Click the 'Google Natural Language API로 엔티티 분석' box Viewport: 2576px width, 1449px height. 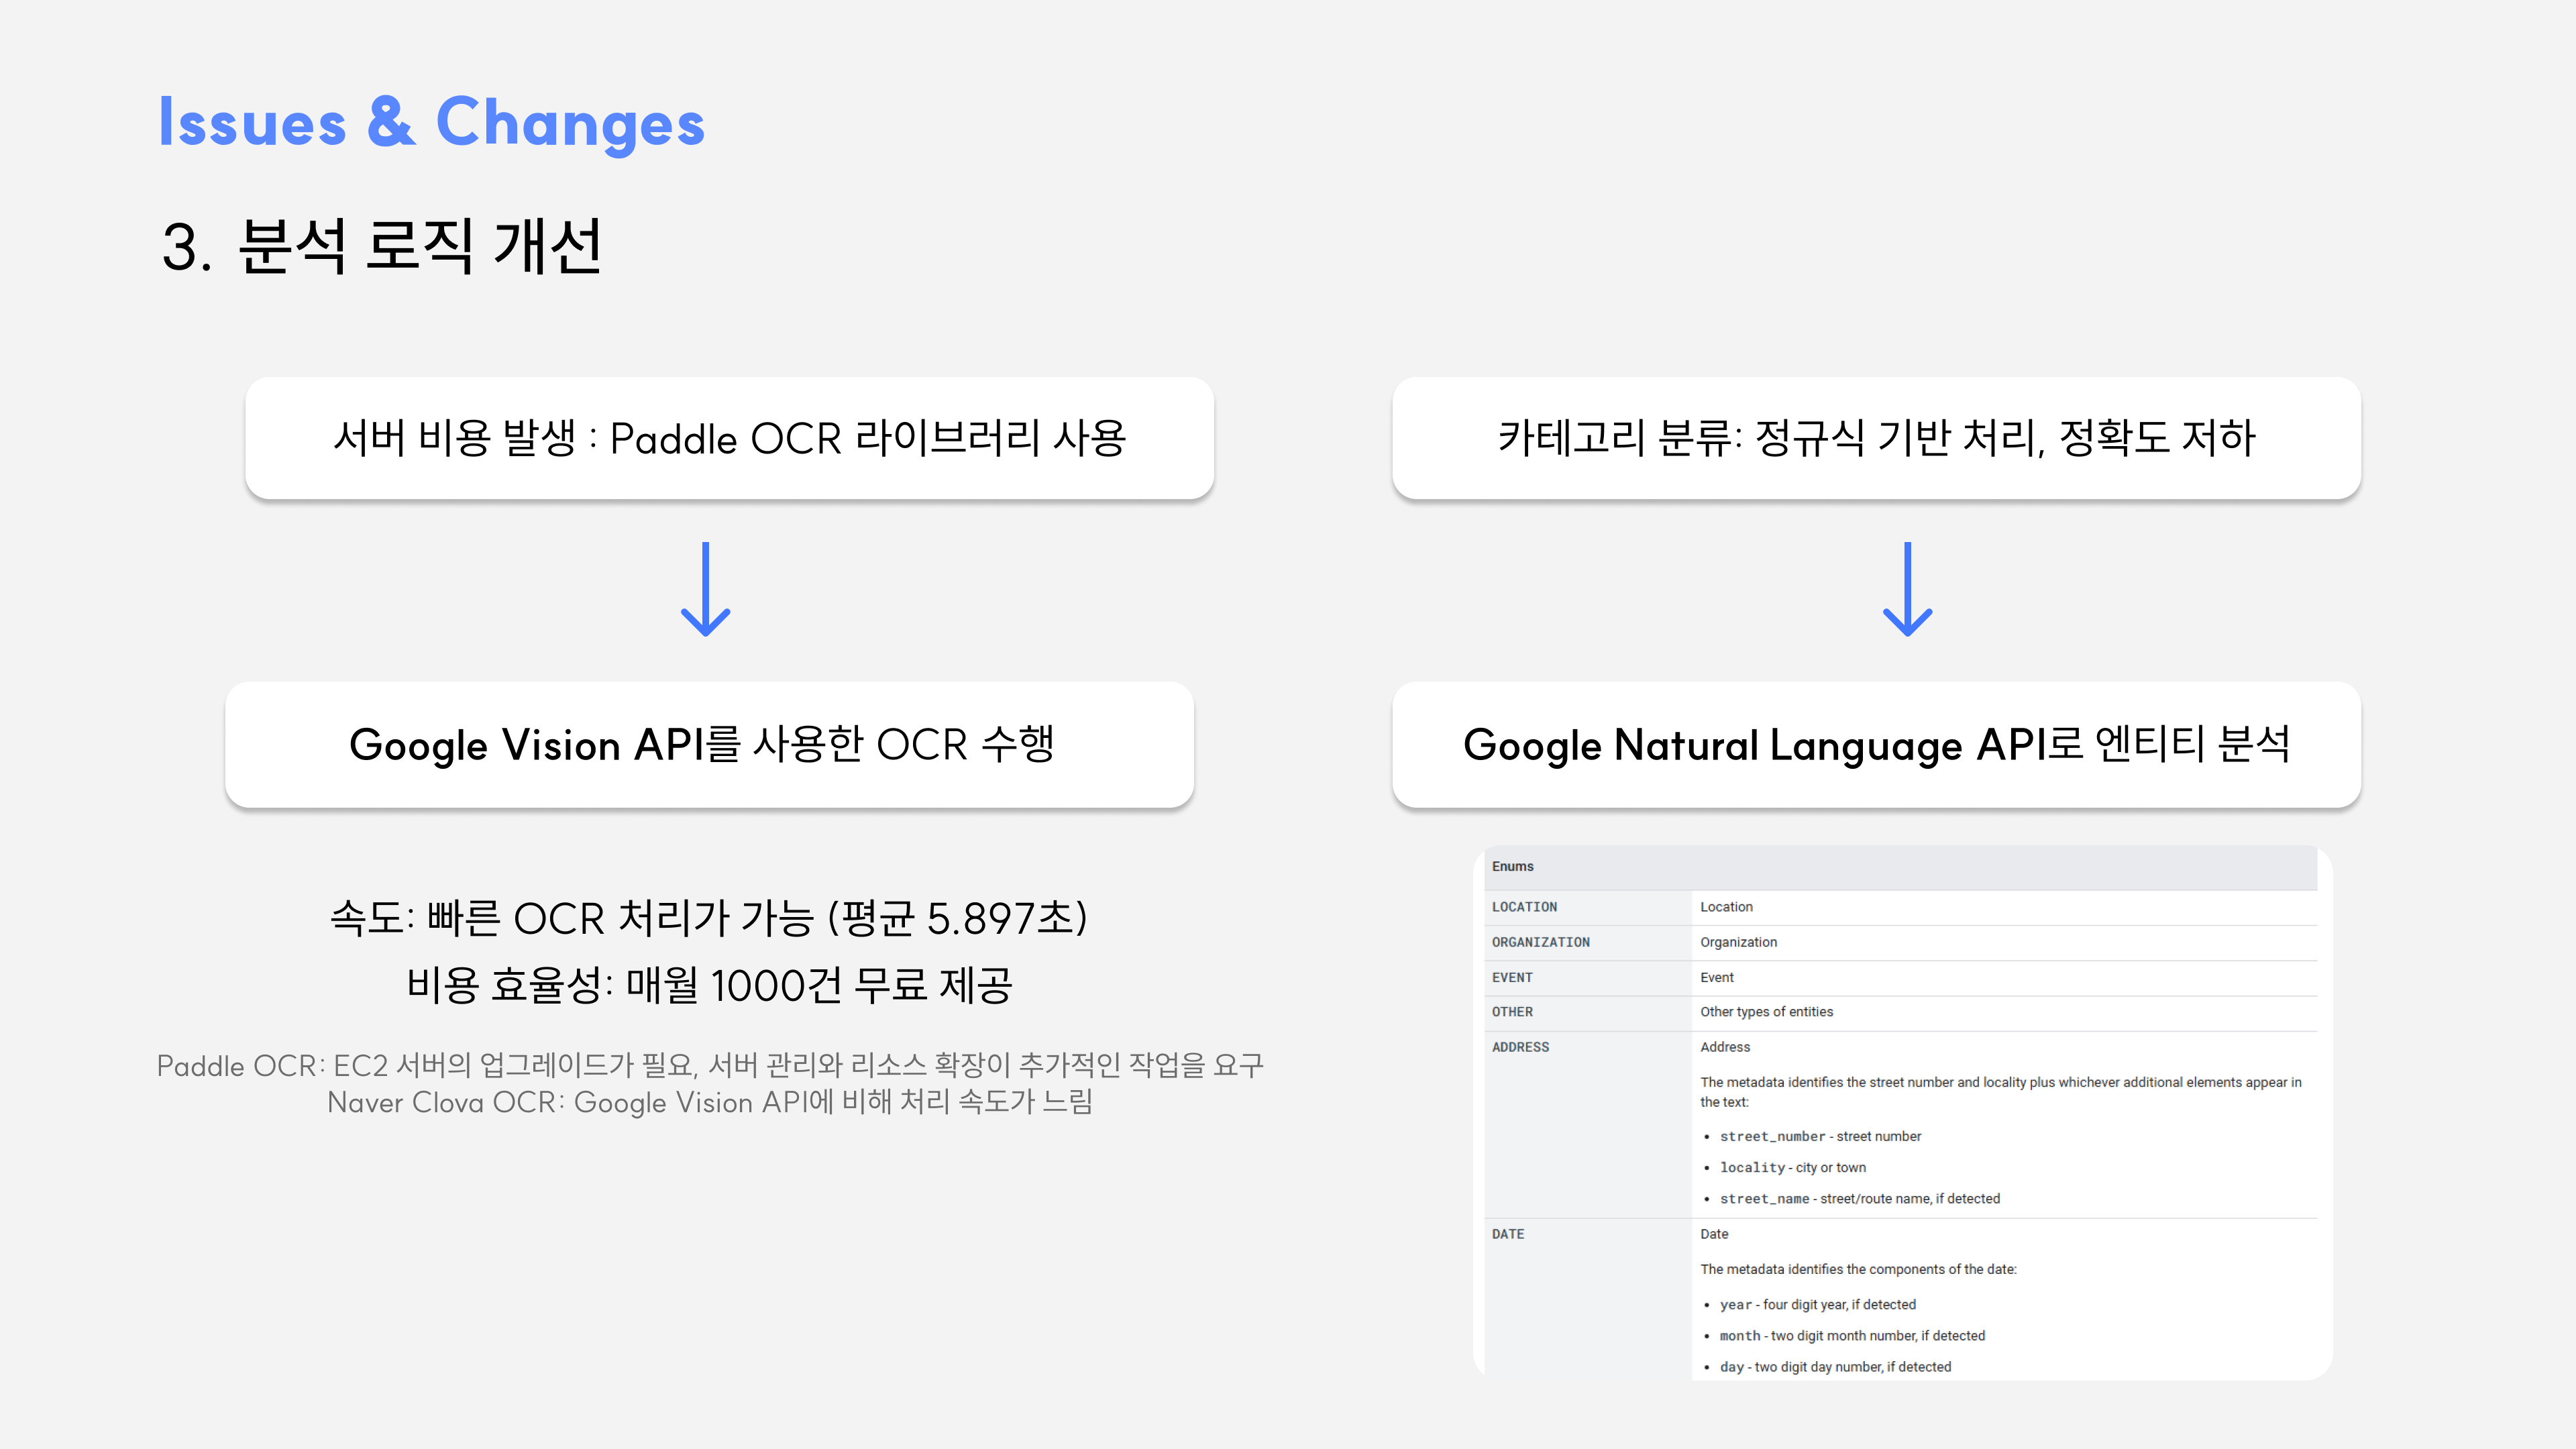(1876, 744)
